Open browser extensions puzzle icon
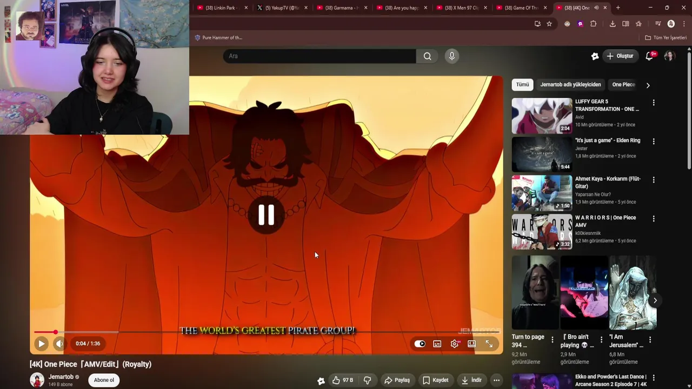Image resolution: width=692 pixels, height=389 pixels. coord(593,24)
